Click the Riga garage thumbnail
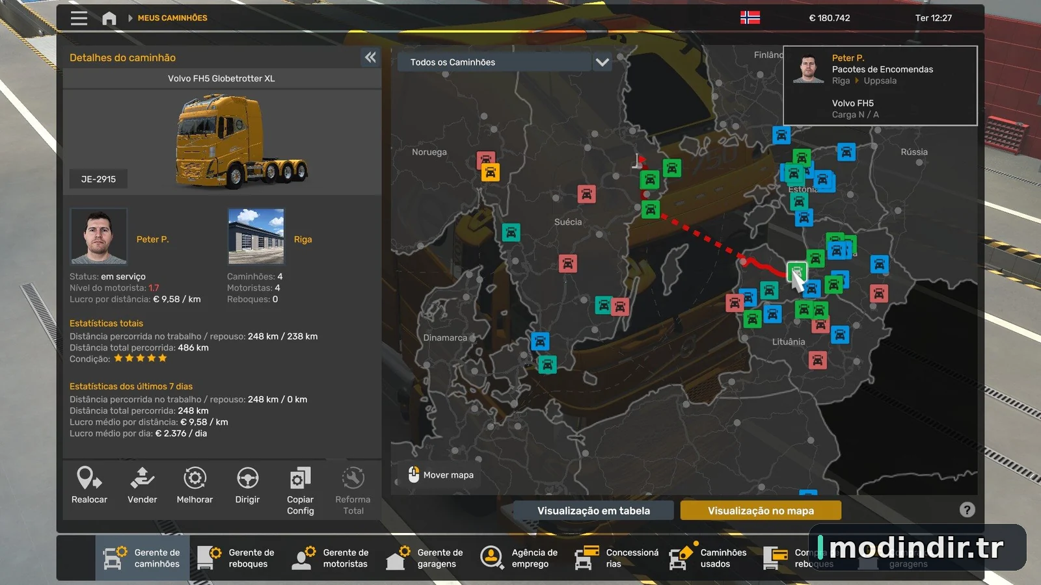This screenshot has height=585, width=1041. [x=256, y=237]
